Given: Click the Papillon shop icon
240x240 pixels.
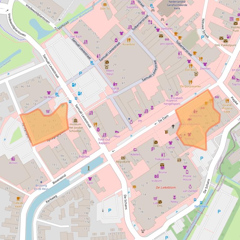Looking at the screenshot, I should tap(84, 152).
